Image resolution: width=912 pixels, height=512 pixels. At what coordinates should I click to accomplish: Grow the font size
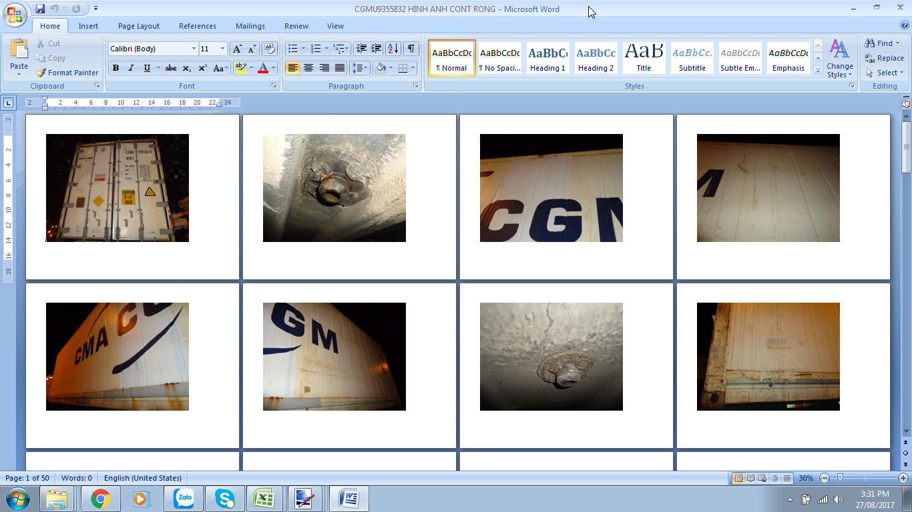click(x=237, y=49)
